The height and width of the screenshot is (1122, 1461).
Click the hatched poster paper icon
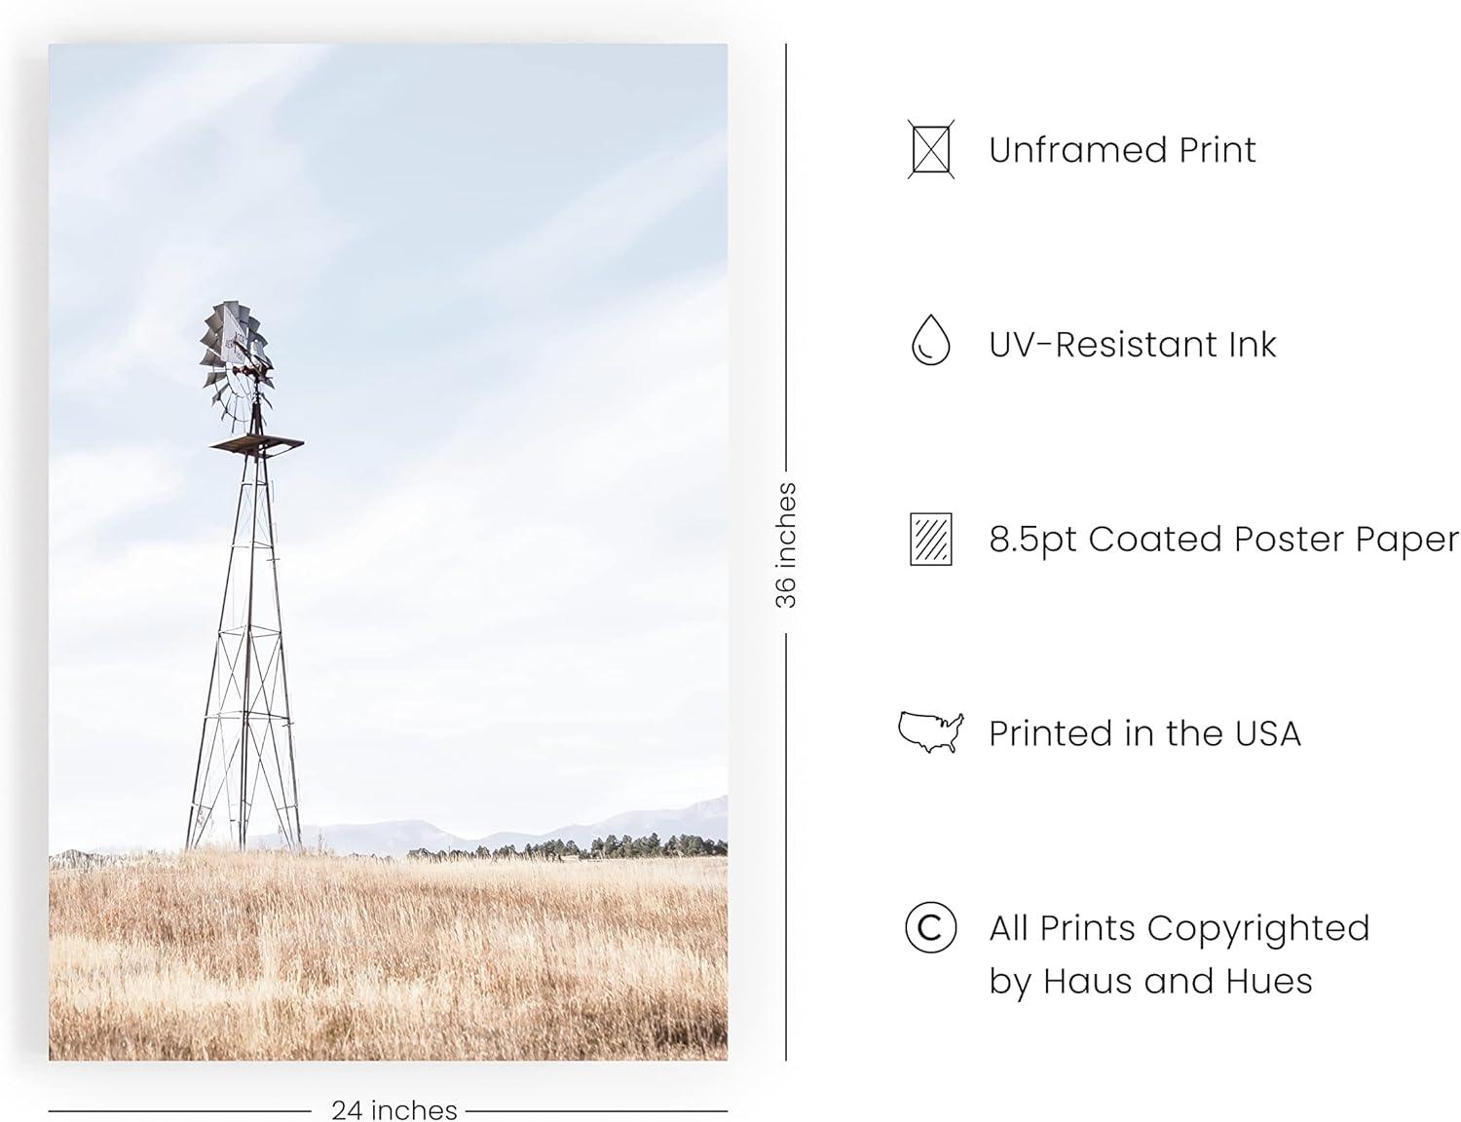930,539
